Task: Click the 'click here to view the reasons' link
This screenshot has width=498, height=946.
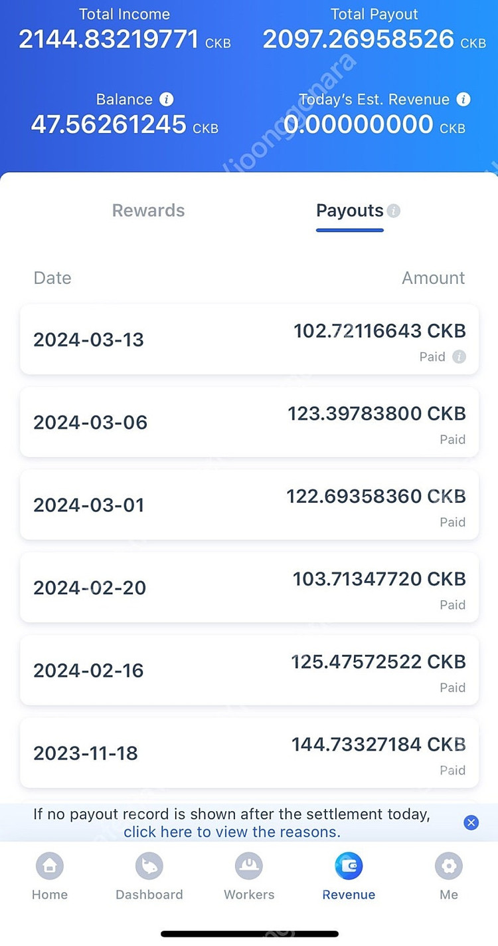Action: pyautogui.click(x=232, y=832)
